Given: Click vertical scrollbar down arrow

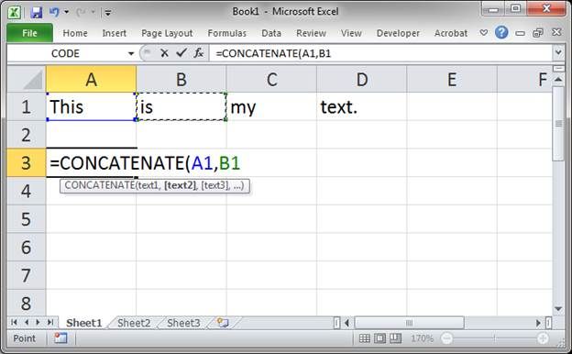Looking at the screenshot, I should [x=558, y=309].
